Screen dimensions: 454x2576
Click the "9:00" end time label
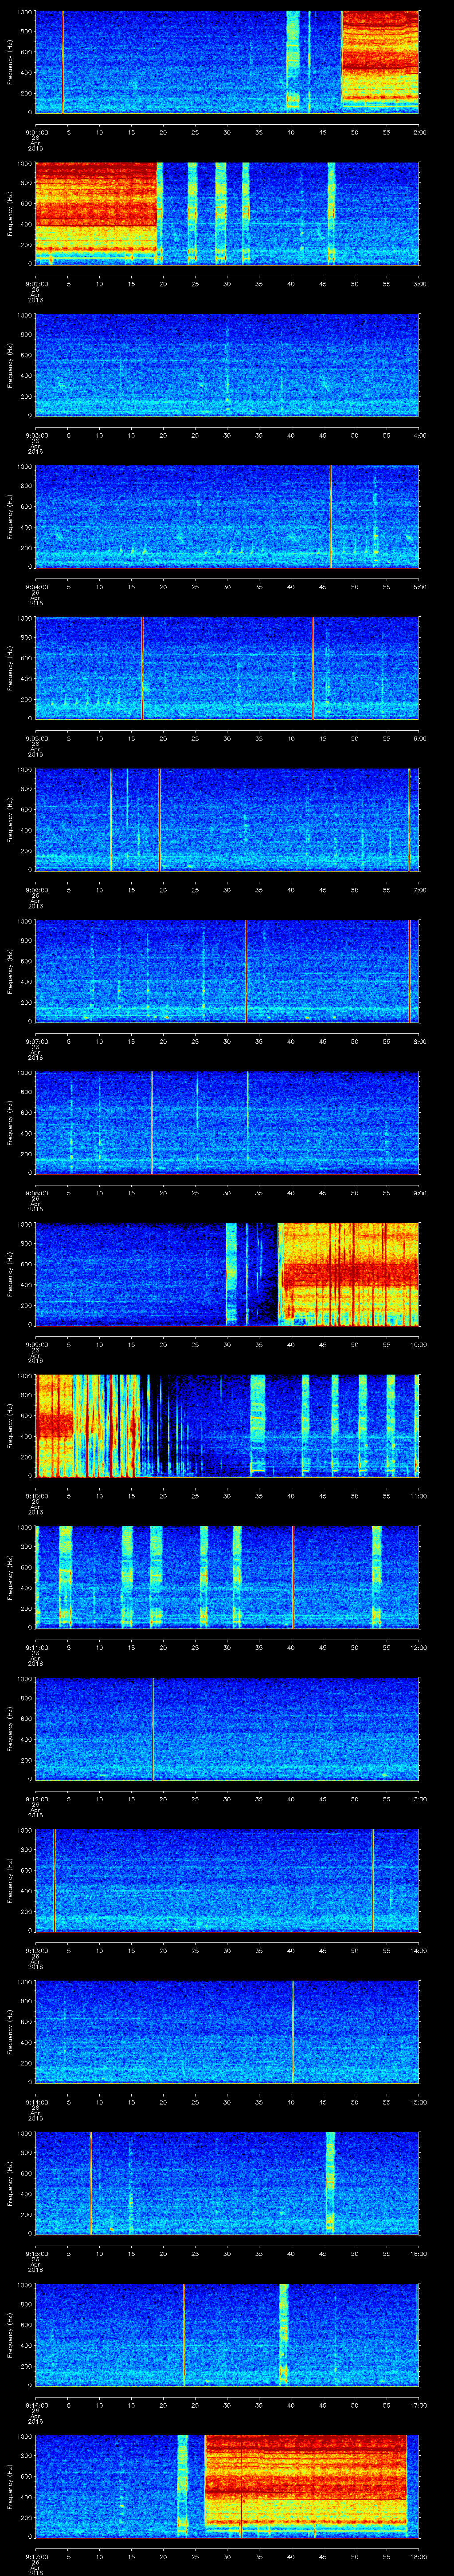[419, 1193]
